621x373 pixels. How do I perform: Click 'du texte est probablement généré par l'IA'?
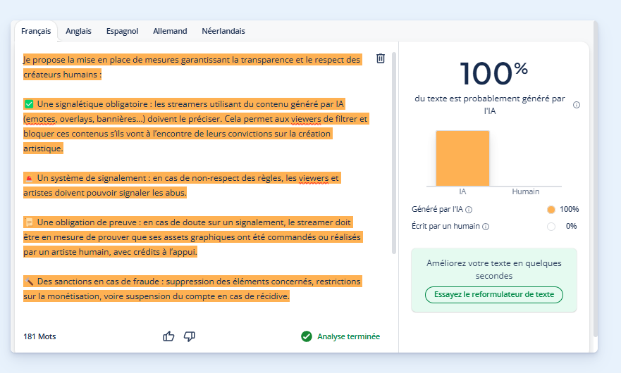(x=490, y=105)
